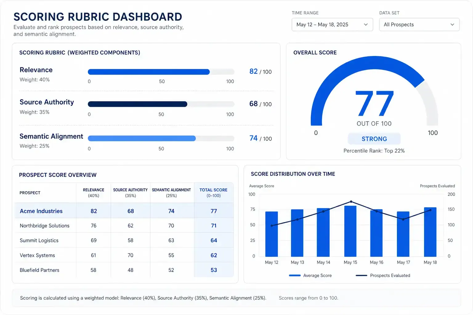Click the Relevance 82 / 100 score value
This screenshot has width=473, height=315.
tap(261, 72)
